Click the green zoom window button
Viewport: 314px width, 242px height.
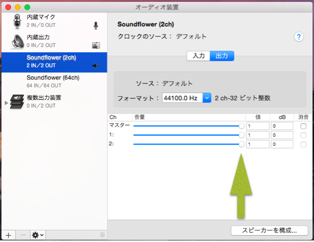27,7
